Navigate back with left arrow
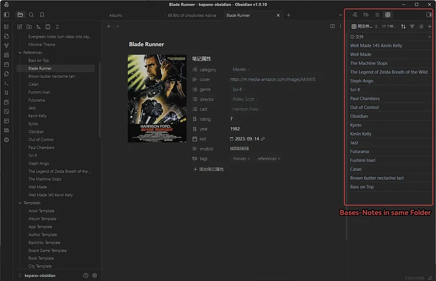Screen dimensions: 436x281 pyautogui.click(x=109, y=26)
